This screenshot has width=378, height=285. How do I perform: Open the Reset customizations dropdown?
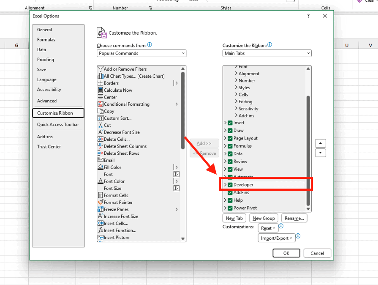(x=268, y=228)
